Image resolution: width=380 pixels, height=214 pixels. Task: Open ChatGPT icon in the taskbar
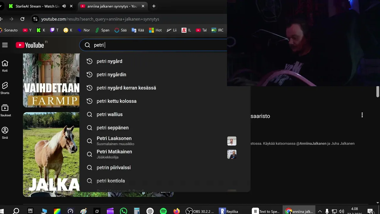point(150,211)
